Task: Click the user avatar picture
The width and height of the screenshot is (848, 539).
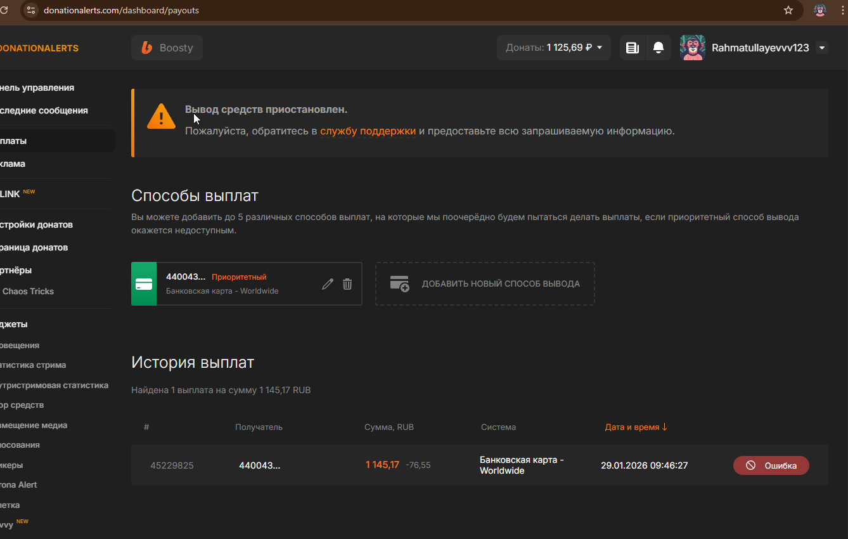Action: pos(693,48)
